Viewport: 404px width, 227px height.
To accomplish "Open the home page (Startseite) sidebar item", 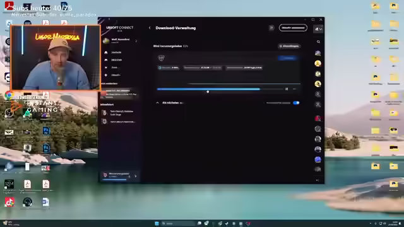I will [x=114, y=52].
